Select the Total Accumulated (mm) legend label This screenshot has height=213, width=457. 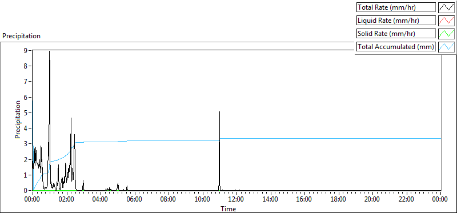pos(396,47)
